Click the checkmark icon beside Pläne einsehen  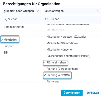pyautogui.click(x=45, y=63)
